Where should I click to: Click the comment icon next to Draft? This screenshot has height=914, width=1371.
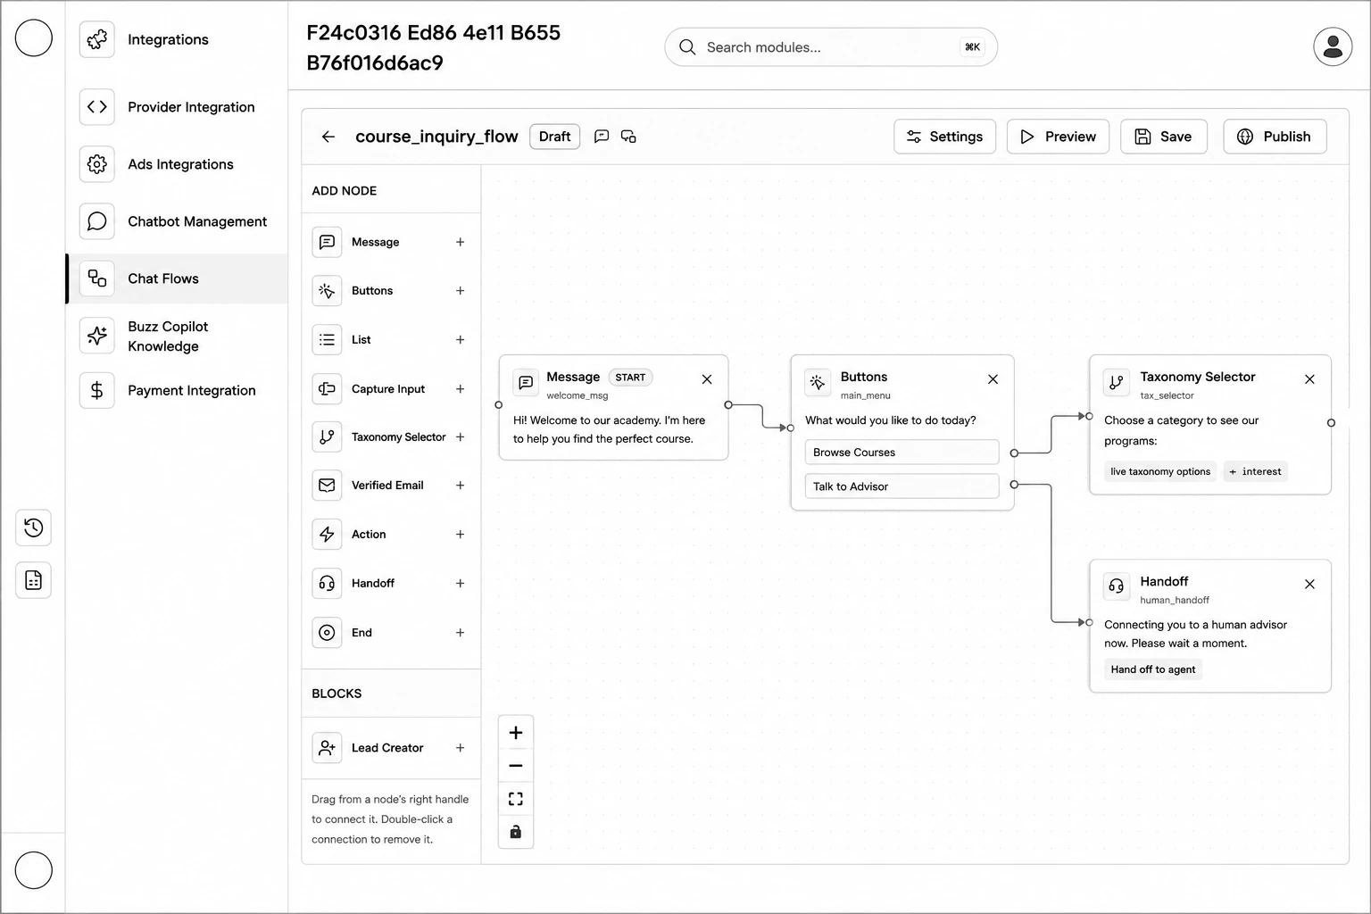coord(602,137)
